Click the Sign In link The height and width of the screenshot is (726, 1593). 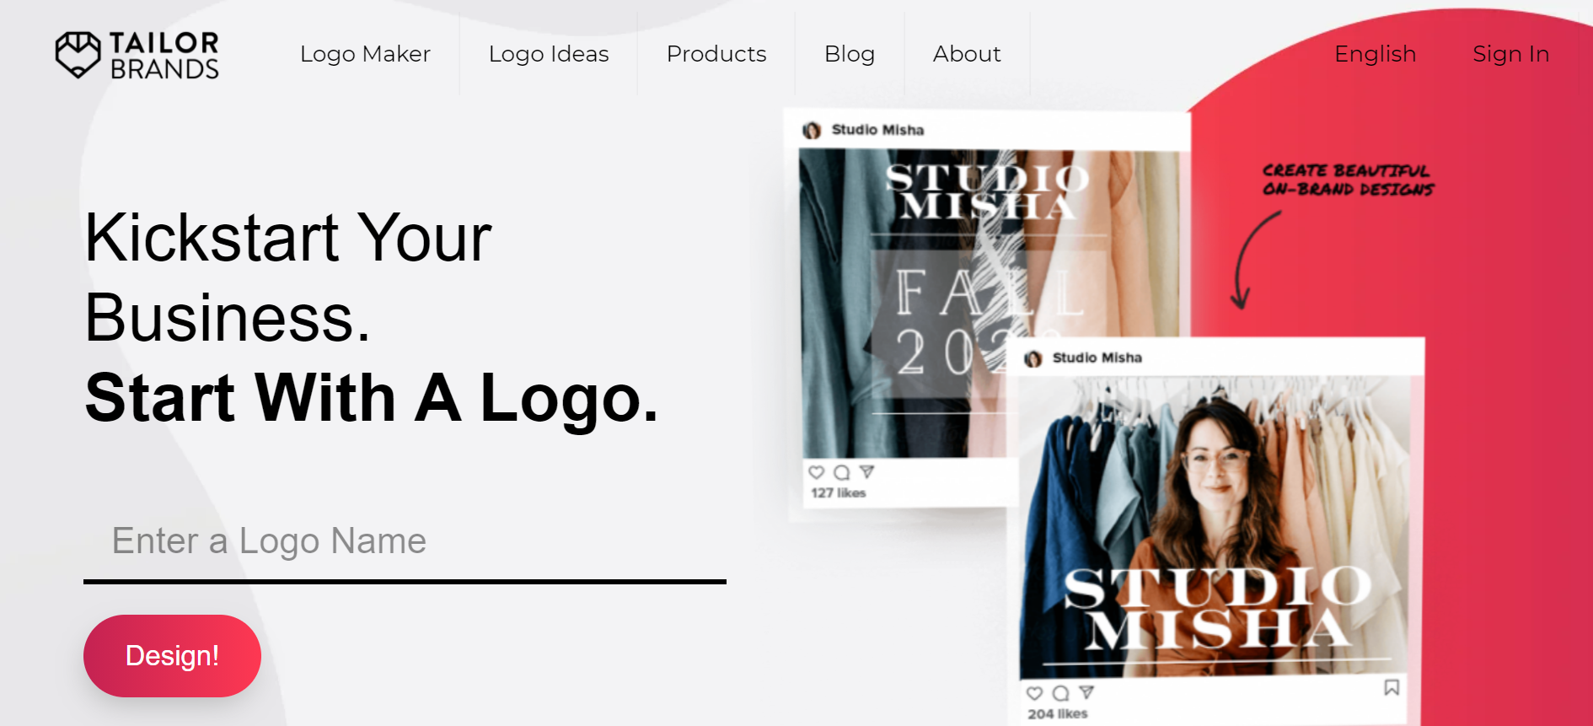pos(1511,54)
